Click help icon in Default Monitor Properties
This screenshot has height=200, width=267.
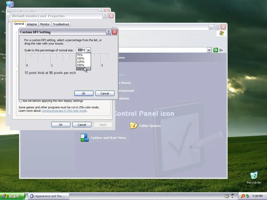click(105, 16)
